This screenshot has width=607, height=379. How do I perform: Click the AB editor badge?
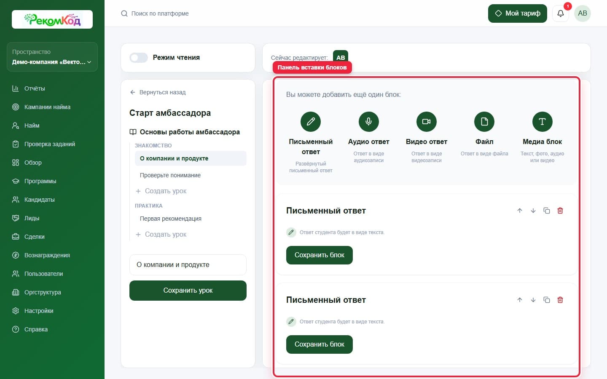(x=341, y=57)
